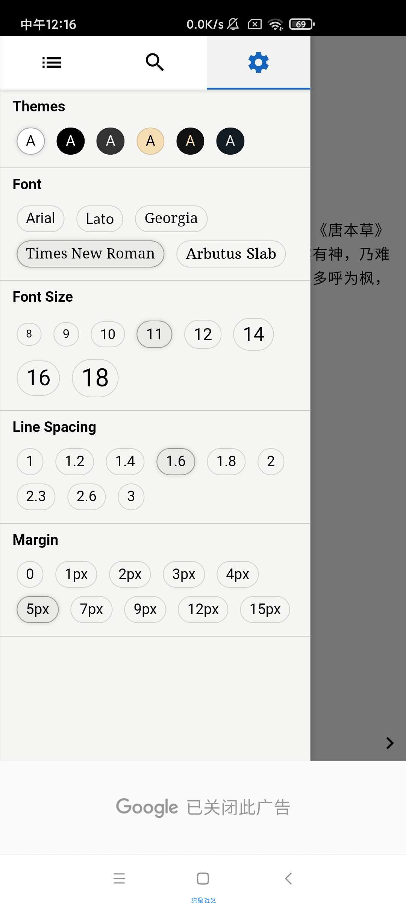Tap the Android back navigation arrow
Viewport: 406px width, 903px height.
pyautogui.click(x=288, y=879)
